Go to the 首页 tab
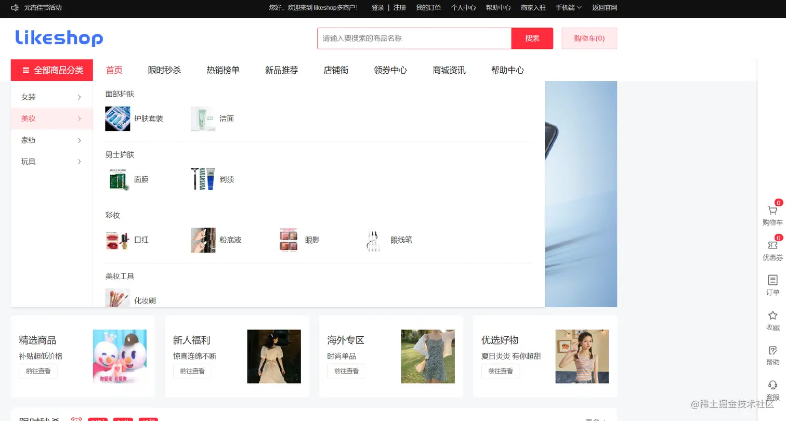Screen dimensions: 786x421 pos(114,70)
